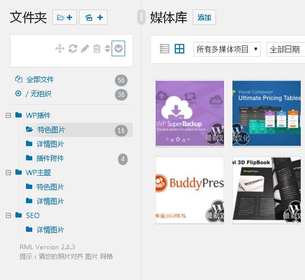The image size is (305, 280).
Task: Open the folder details chevron button
Action: click(118, 48)
